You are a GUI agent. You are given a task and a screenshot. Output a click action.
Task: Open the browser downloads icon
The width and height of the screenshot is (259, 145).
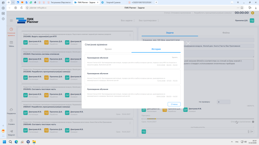[x=256, y=8]
